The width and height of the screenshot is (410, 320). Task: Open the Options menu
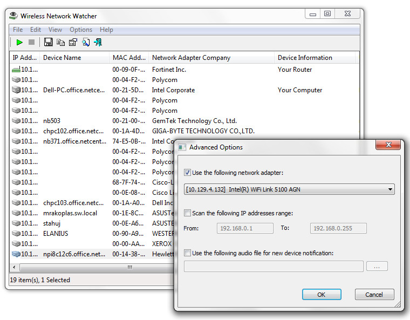(x=81, y=30)
